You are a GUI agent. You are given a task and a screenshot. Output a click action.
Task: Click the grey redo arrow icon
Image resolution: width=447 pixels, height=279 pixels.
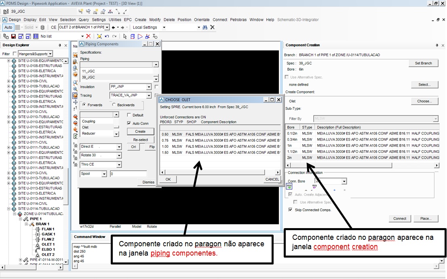click(114, 36)
